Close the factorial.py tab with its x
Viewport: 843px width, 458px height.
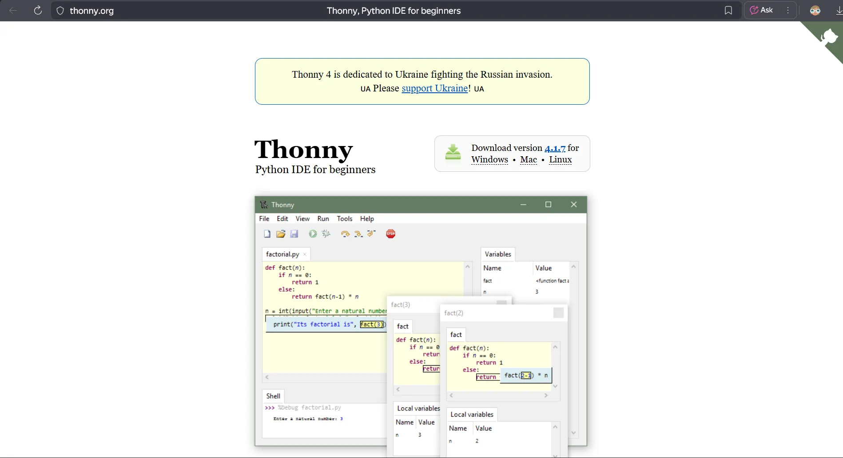click(305, 255)
